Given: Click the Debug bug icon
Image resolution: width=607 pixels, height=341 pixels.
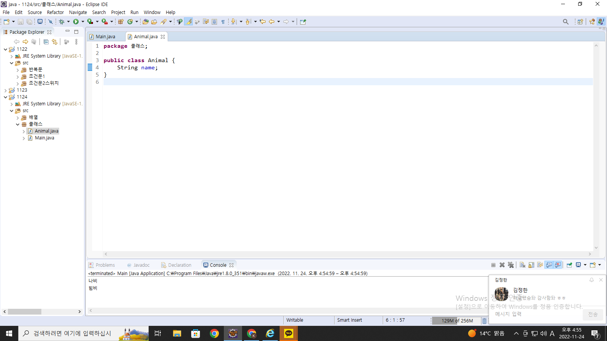Looking at the screenshot, I should tap(61, 22).
